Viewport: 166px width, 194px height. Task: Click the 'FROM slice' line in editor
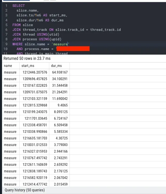(x=23, y=25)
